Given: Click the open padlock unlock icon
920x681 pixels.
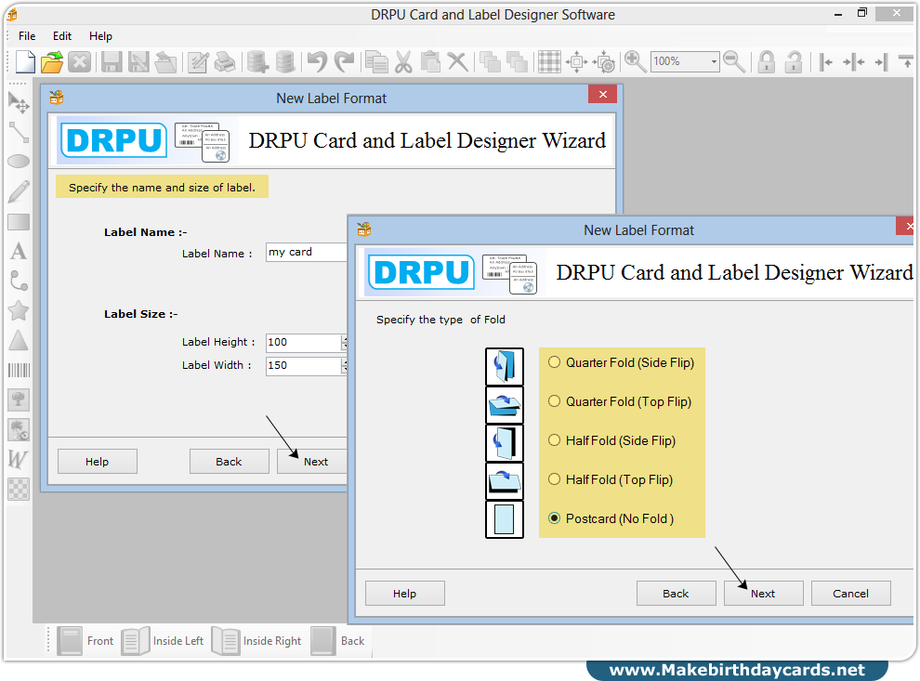Looking at the screenshot, I should (x=794, y=61).
